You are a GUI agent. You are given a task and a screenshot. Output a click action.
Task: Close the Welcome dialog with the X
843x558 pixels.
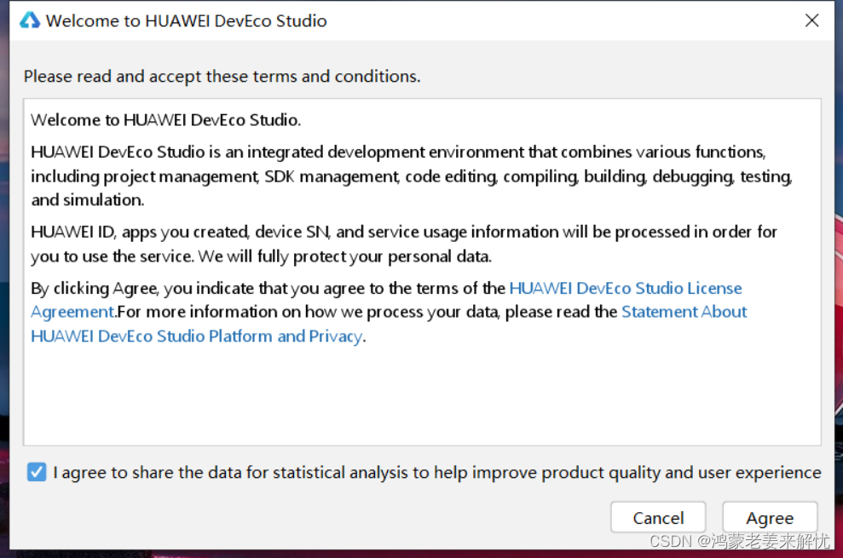[x=811, y=20]
